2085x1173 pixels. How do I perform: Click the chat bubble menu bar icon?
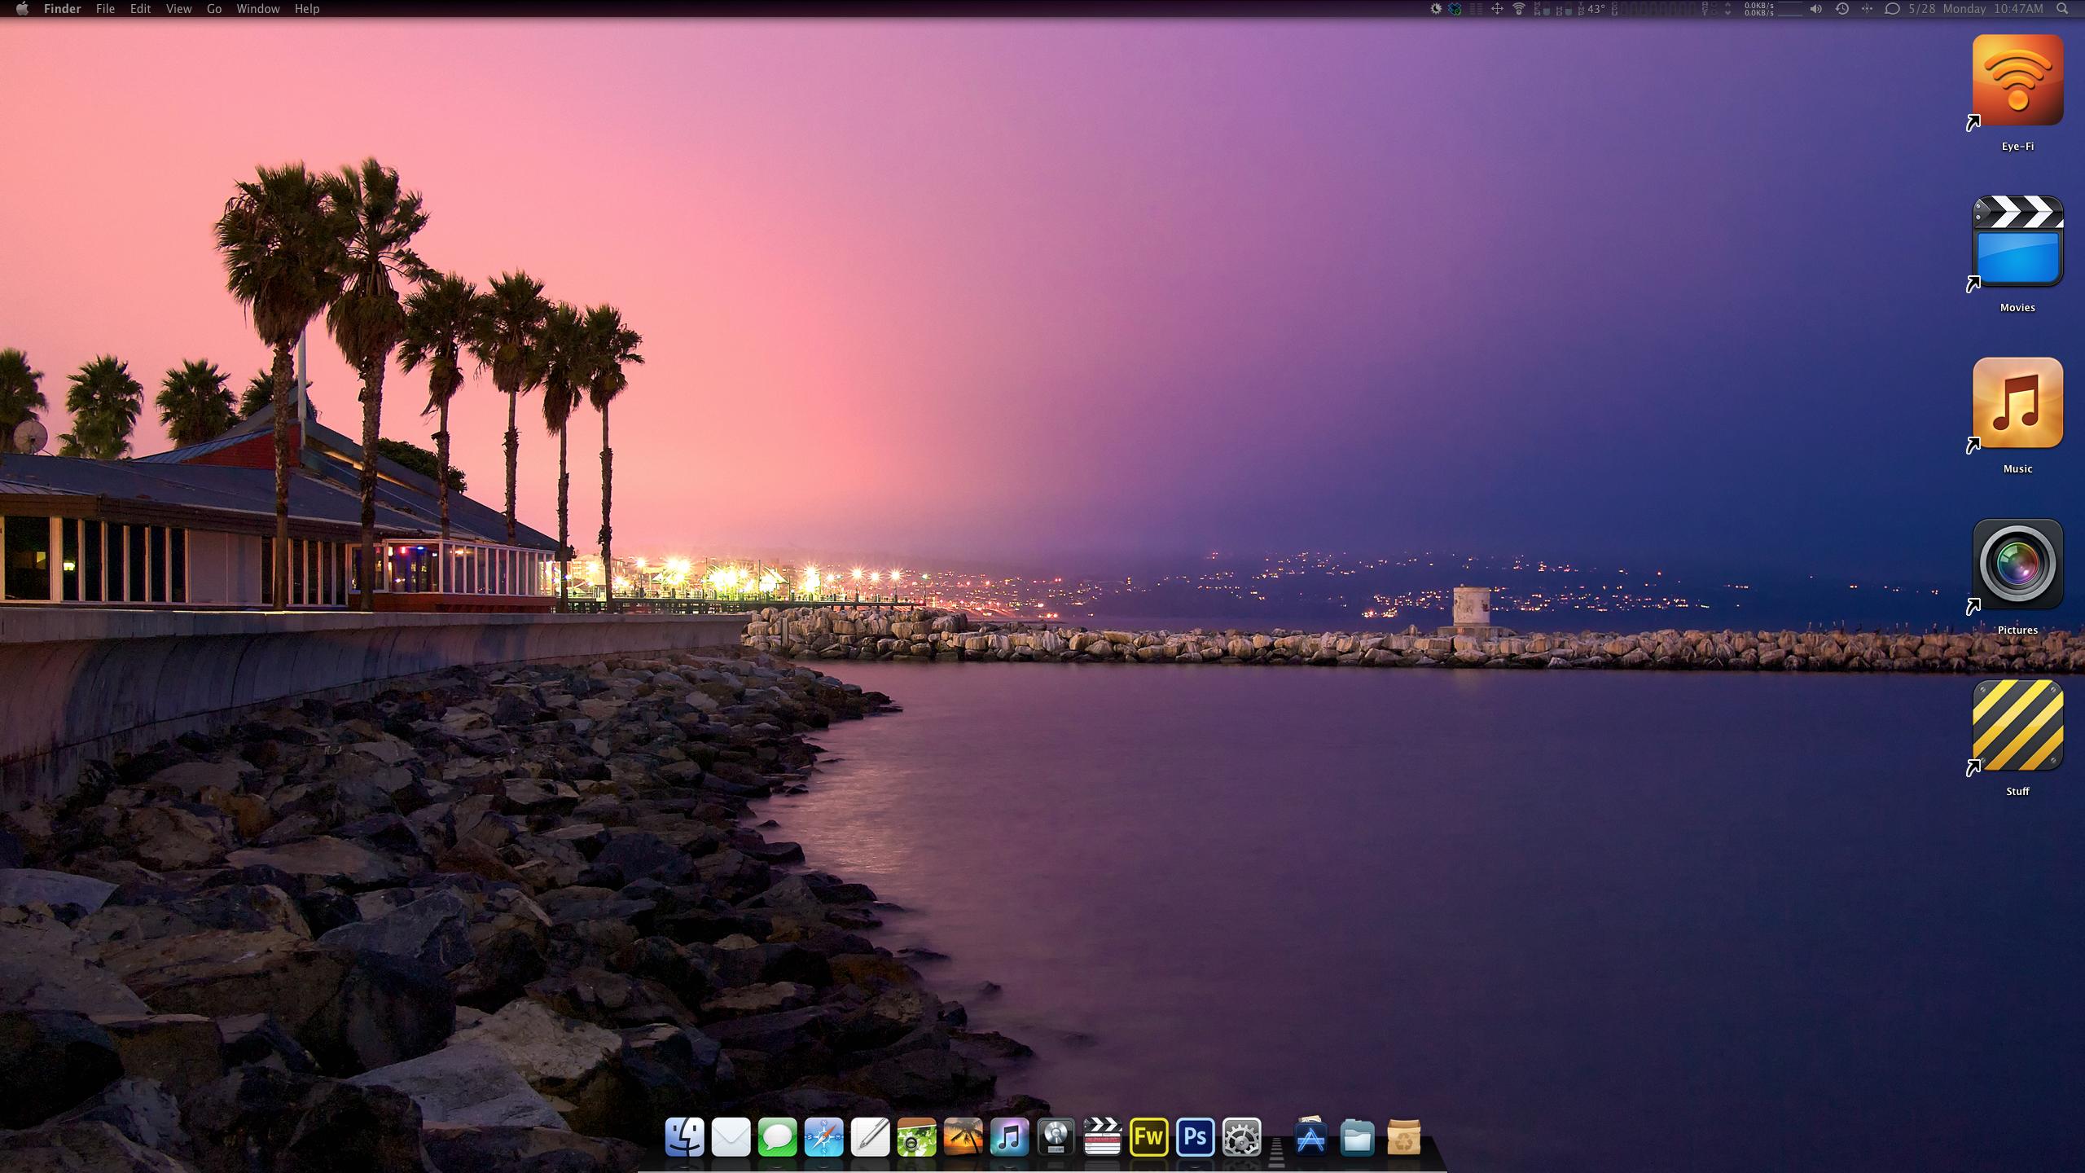pos(1892,9)
